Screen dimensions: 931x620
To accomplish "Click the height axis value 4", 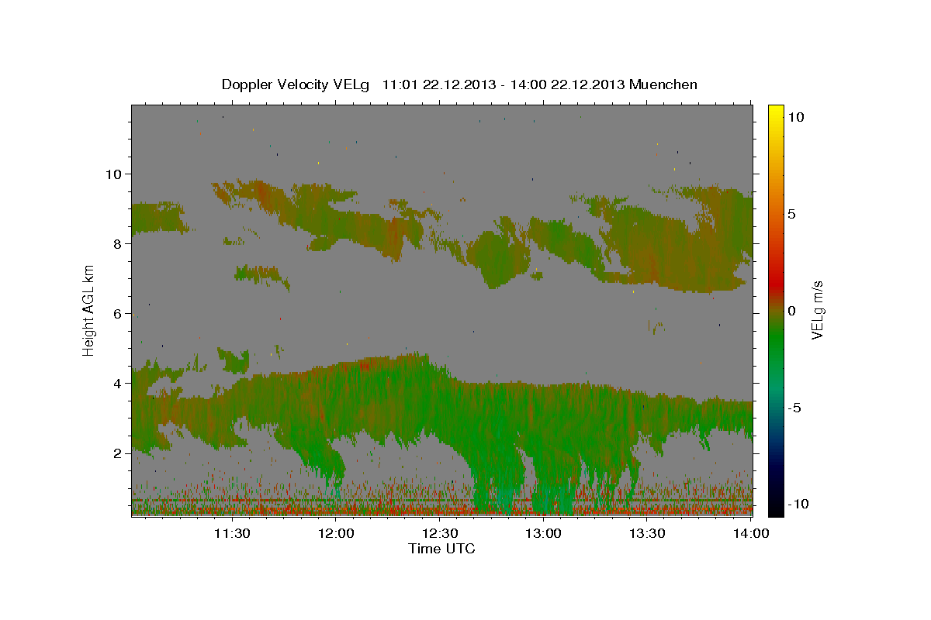I will (116, 384).
